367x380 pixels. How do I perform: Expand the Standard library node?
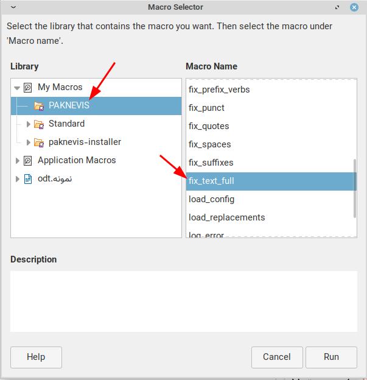point(28,124)
